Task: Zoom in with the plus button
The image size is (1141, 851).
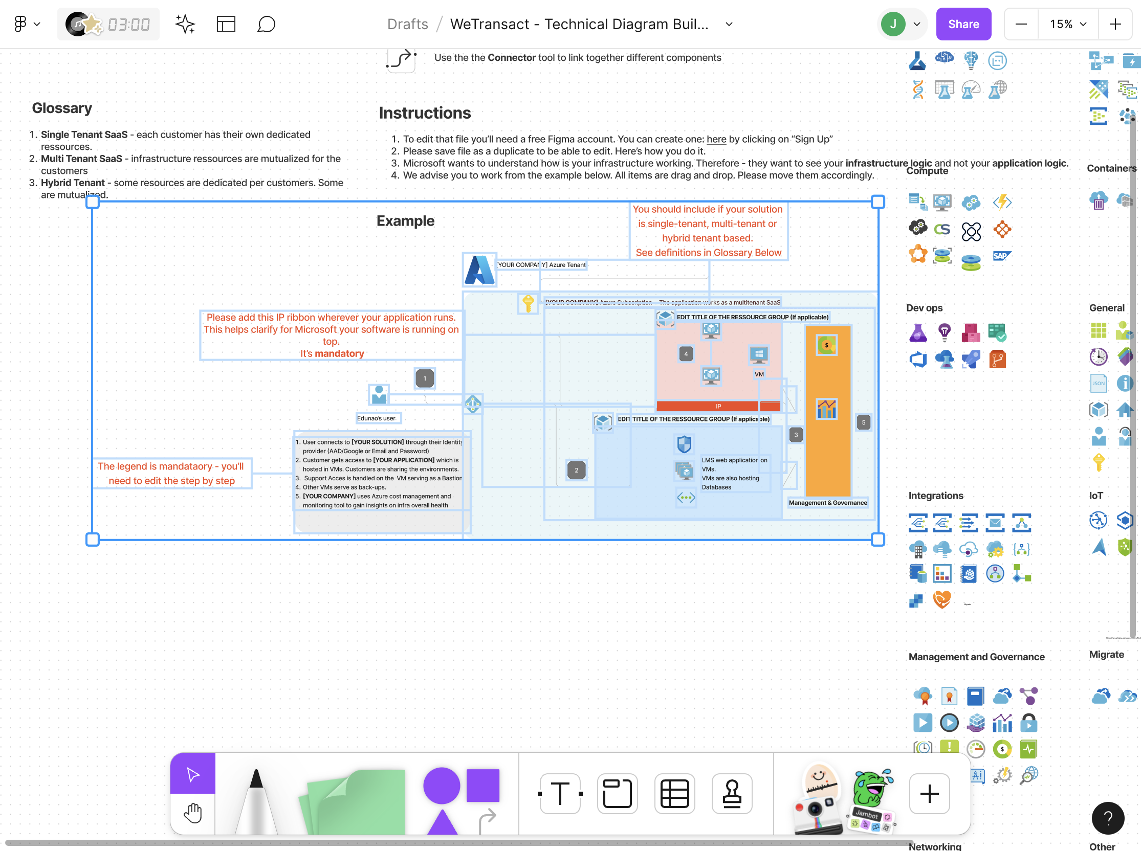Action: click(1115, 24)
